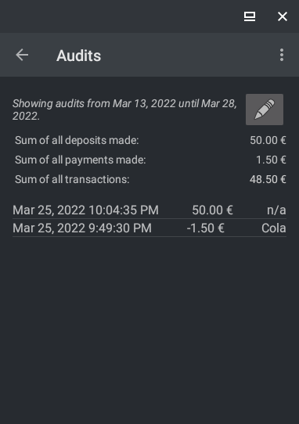Minimize the window to the dock
The height and width of the screenshot is (424, 299).
click(x=250, y=16)
